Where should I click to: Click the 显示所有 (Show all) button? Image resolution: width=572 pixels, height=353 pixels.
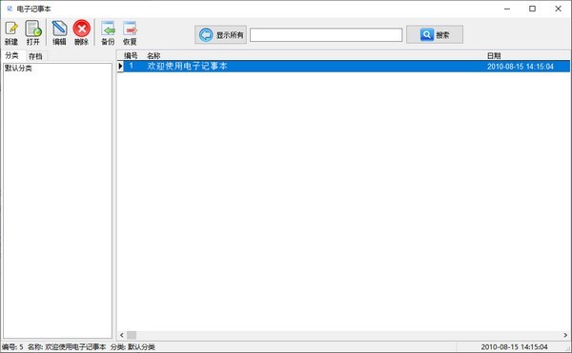point(221,35)
